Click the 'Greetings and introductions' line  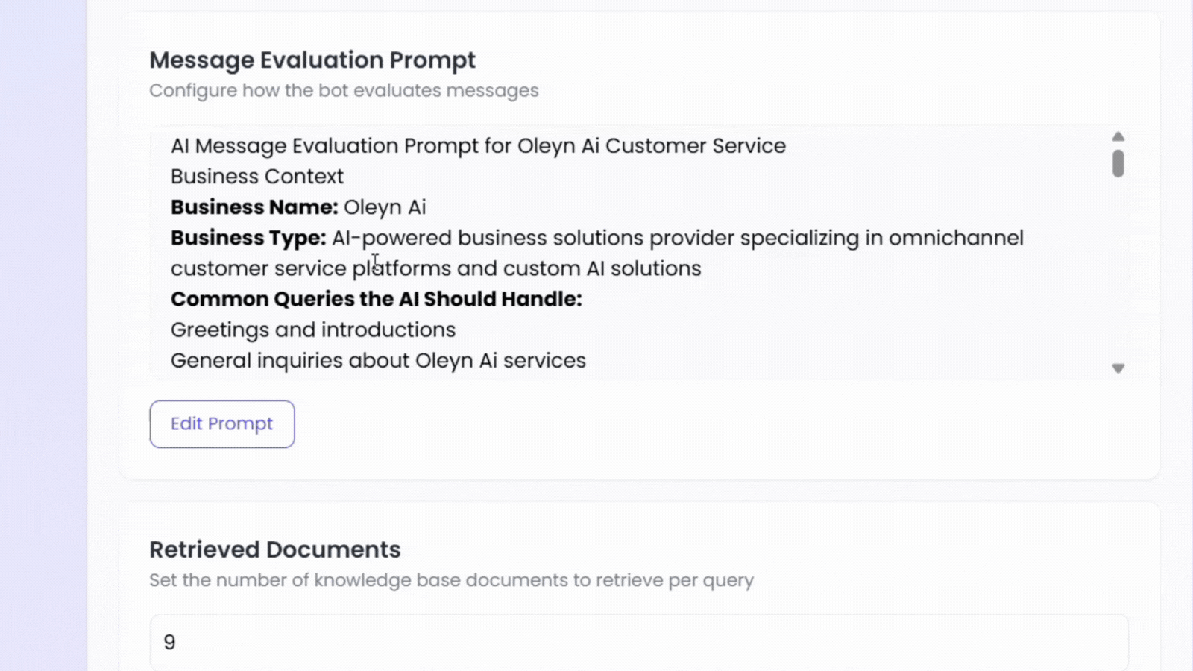point(313,330)
